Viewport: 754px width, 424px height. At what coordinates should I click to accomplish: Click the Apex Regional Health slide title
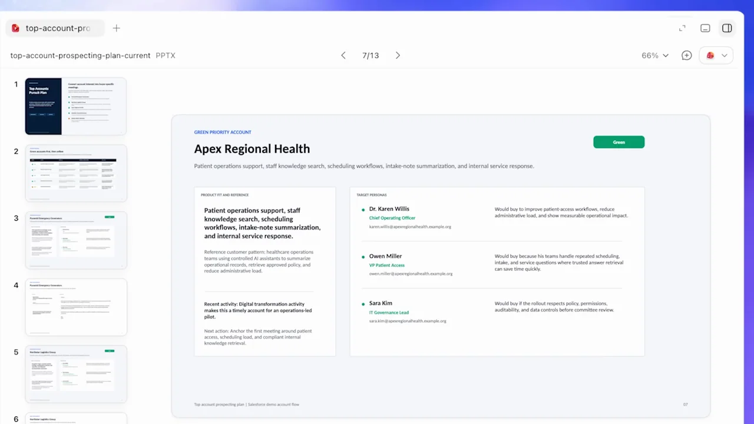[252, 149]
